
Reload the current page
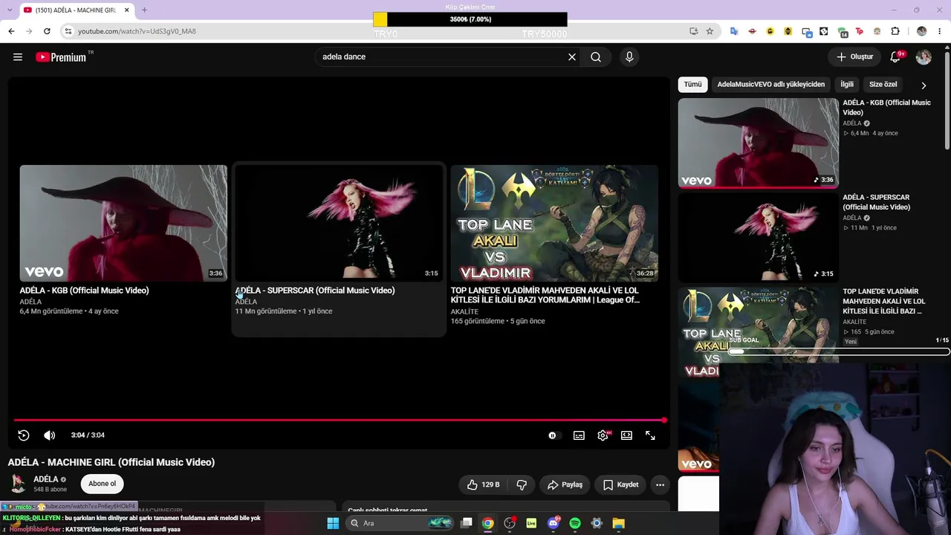click(x=47, y=31)
